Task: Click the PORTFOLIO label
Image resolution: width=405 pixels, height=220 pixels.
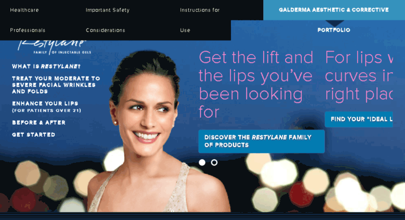Action: pyautogui.click(x=334, y=30)
